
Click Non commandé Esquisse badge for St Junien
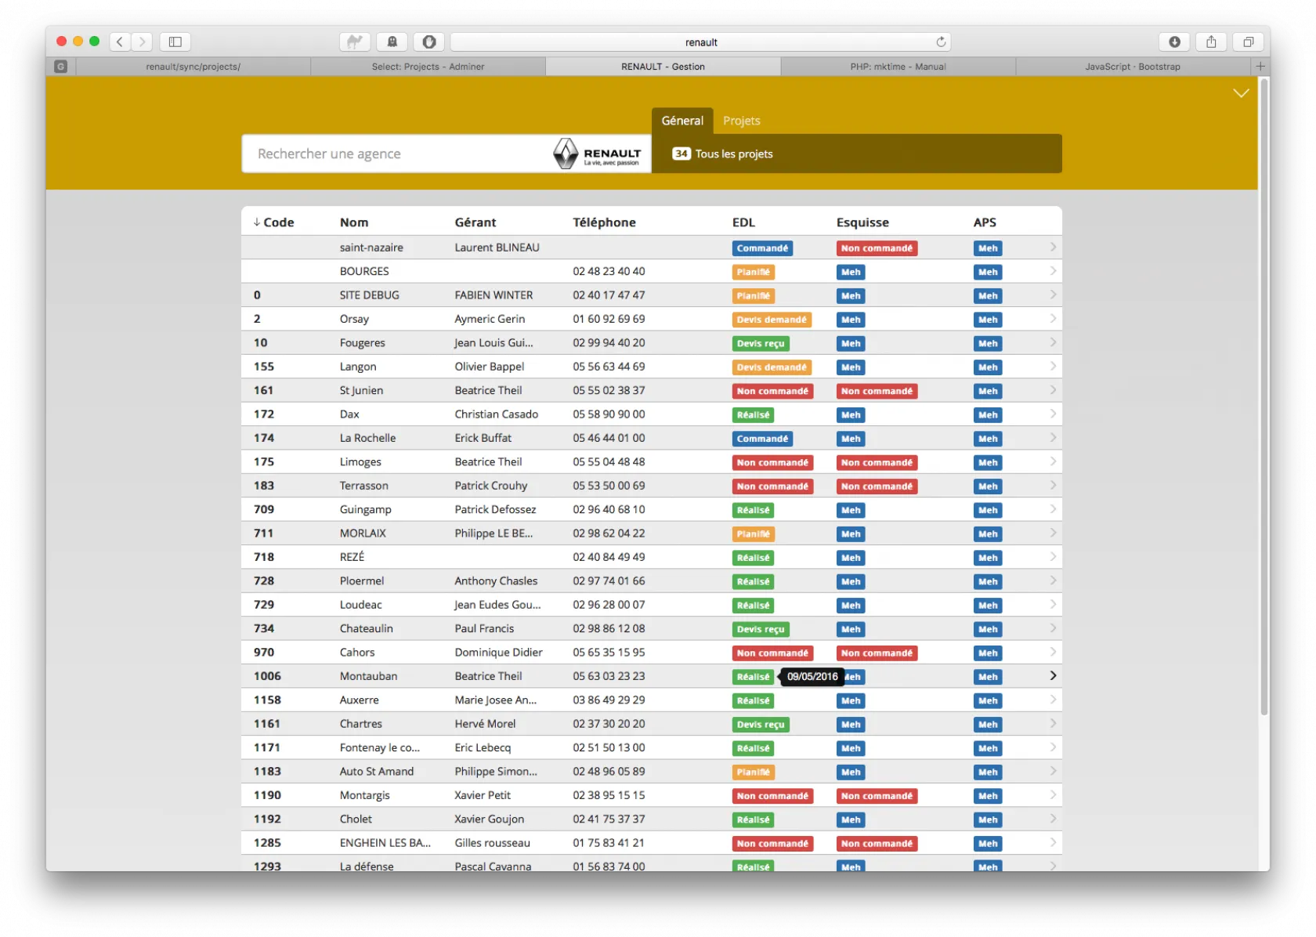click(x=877, y=391)
